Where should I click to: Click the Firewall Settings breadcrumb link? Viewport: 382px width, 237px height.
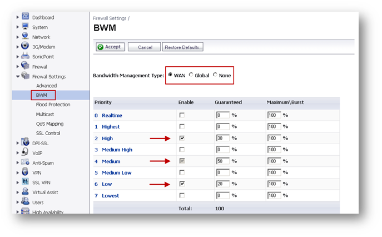(x=110, y=18)
